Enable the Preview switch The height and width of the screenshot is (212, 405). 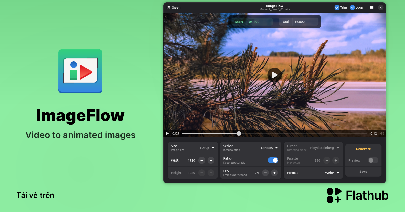coord(373,160)
